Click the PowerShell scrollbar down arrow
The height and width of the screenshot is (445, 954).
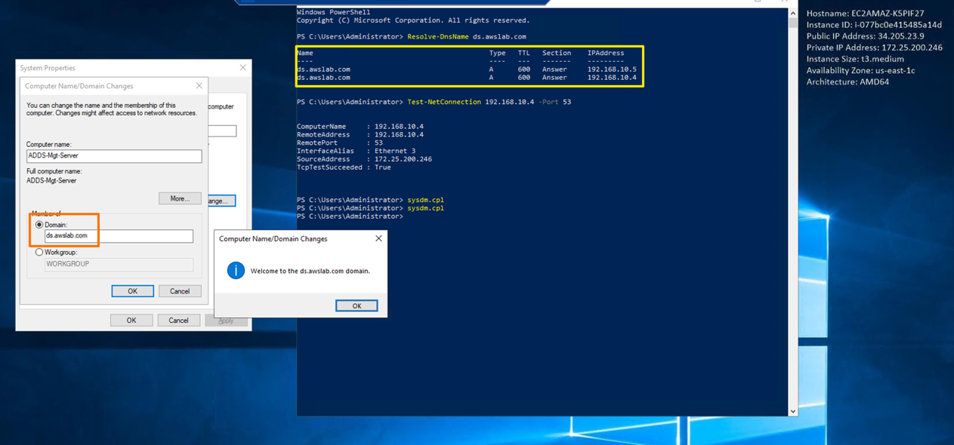click(x=792, y=410)
